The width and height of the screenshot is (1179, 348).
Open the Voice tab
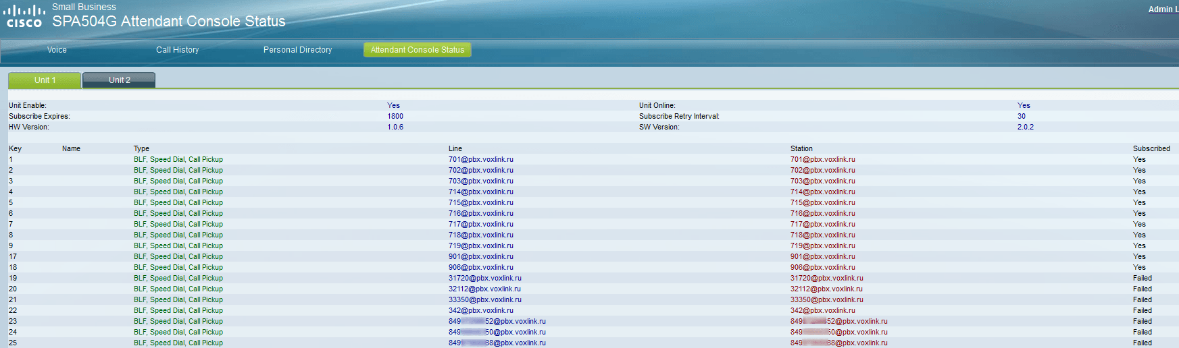(57, 50)
